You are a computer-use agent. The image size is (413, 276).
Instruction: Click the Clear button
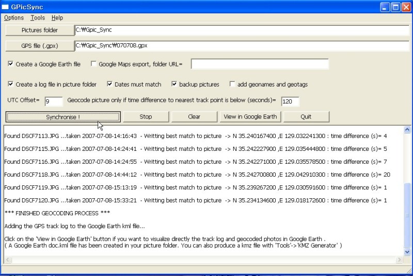click(x=194, y=116)
